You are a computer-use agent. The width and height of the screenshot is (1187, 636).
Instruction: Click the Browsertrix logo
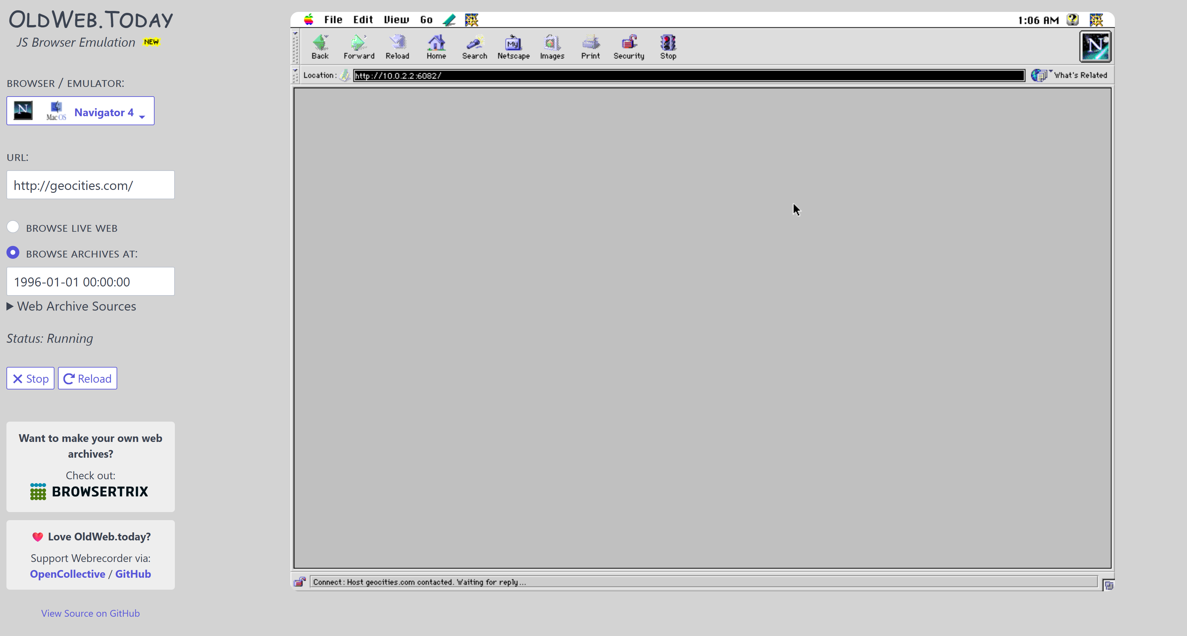coord(90,491)
